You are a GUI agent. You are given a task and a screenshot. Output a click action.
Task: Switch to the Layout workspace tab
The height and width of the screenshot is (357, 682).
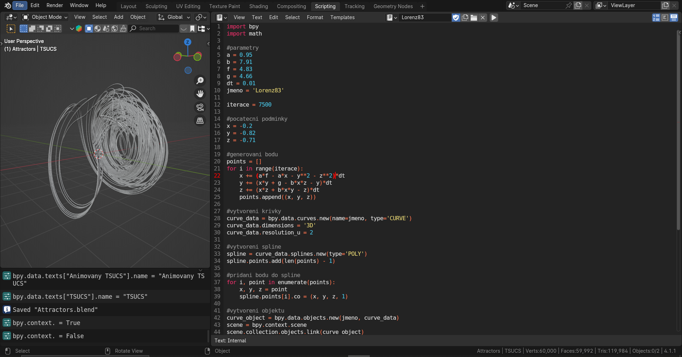128,6
